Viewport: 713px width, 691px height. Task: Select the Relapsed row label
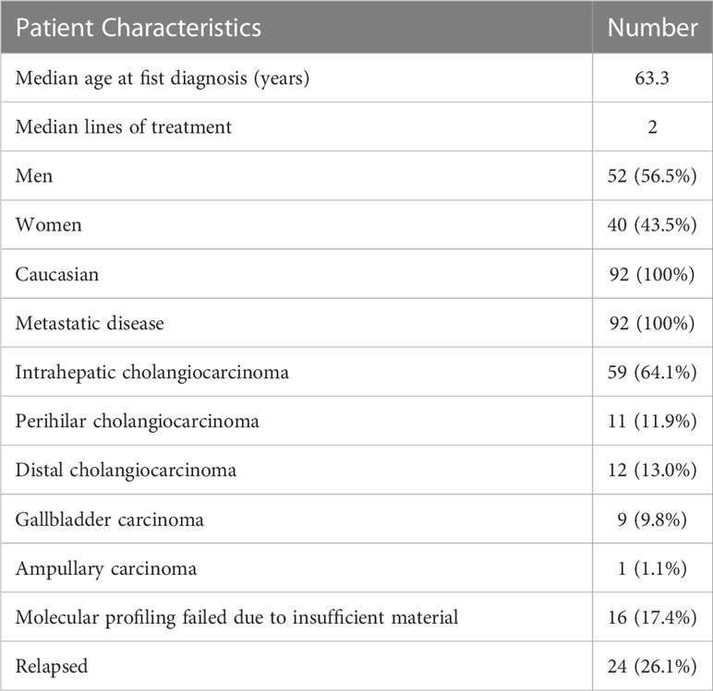[x=52, y=666]
